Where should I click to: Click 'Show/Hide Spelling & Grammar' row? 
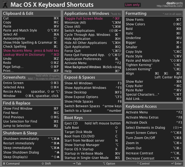click(x=31, y=43)
